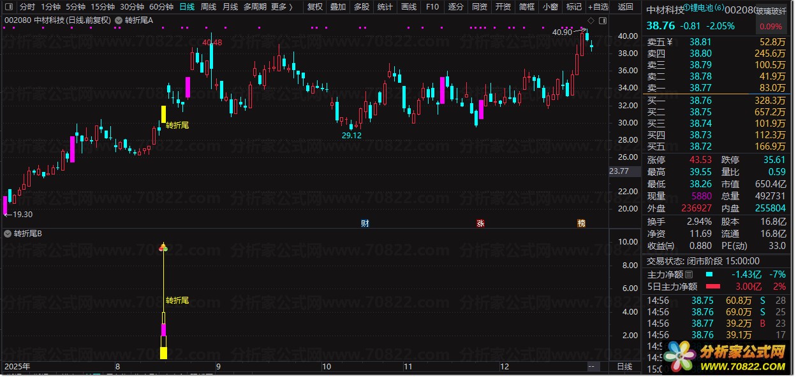The height and width of the screenshot is (377, 796).
Task: Click the list icon beside 主力净额
Action: click(x=688, y=274)
